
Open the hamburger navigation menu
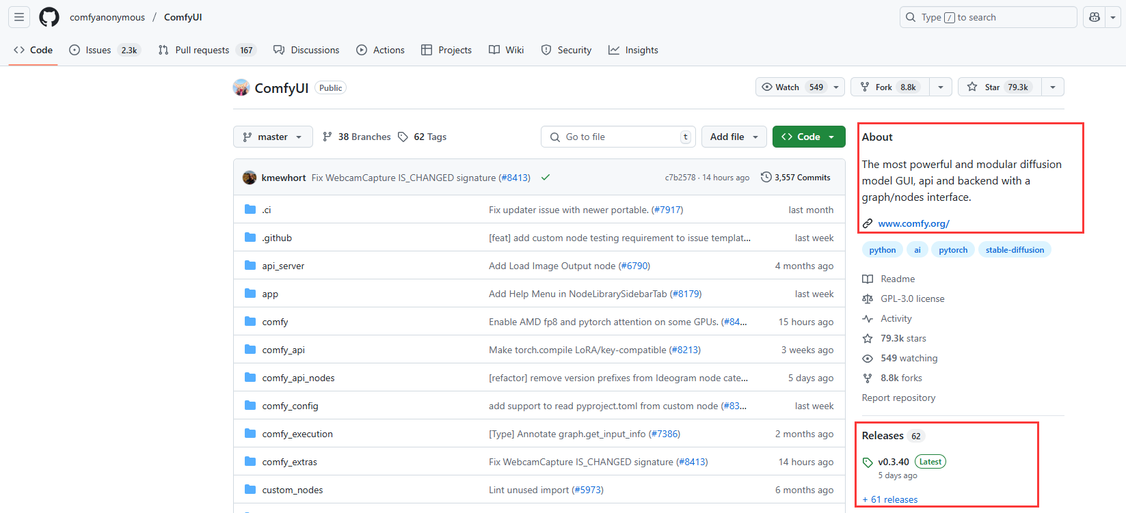pyautogui.click(x=19, y=17)
